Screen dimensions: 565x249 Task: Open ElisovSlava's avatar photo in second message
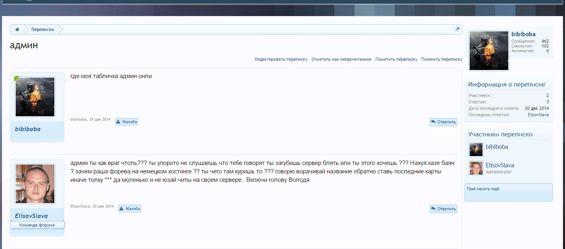[x=35, y=184]
